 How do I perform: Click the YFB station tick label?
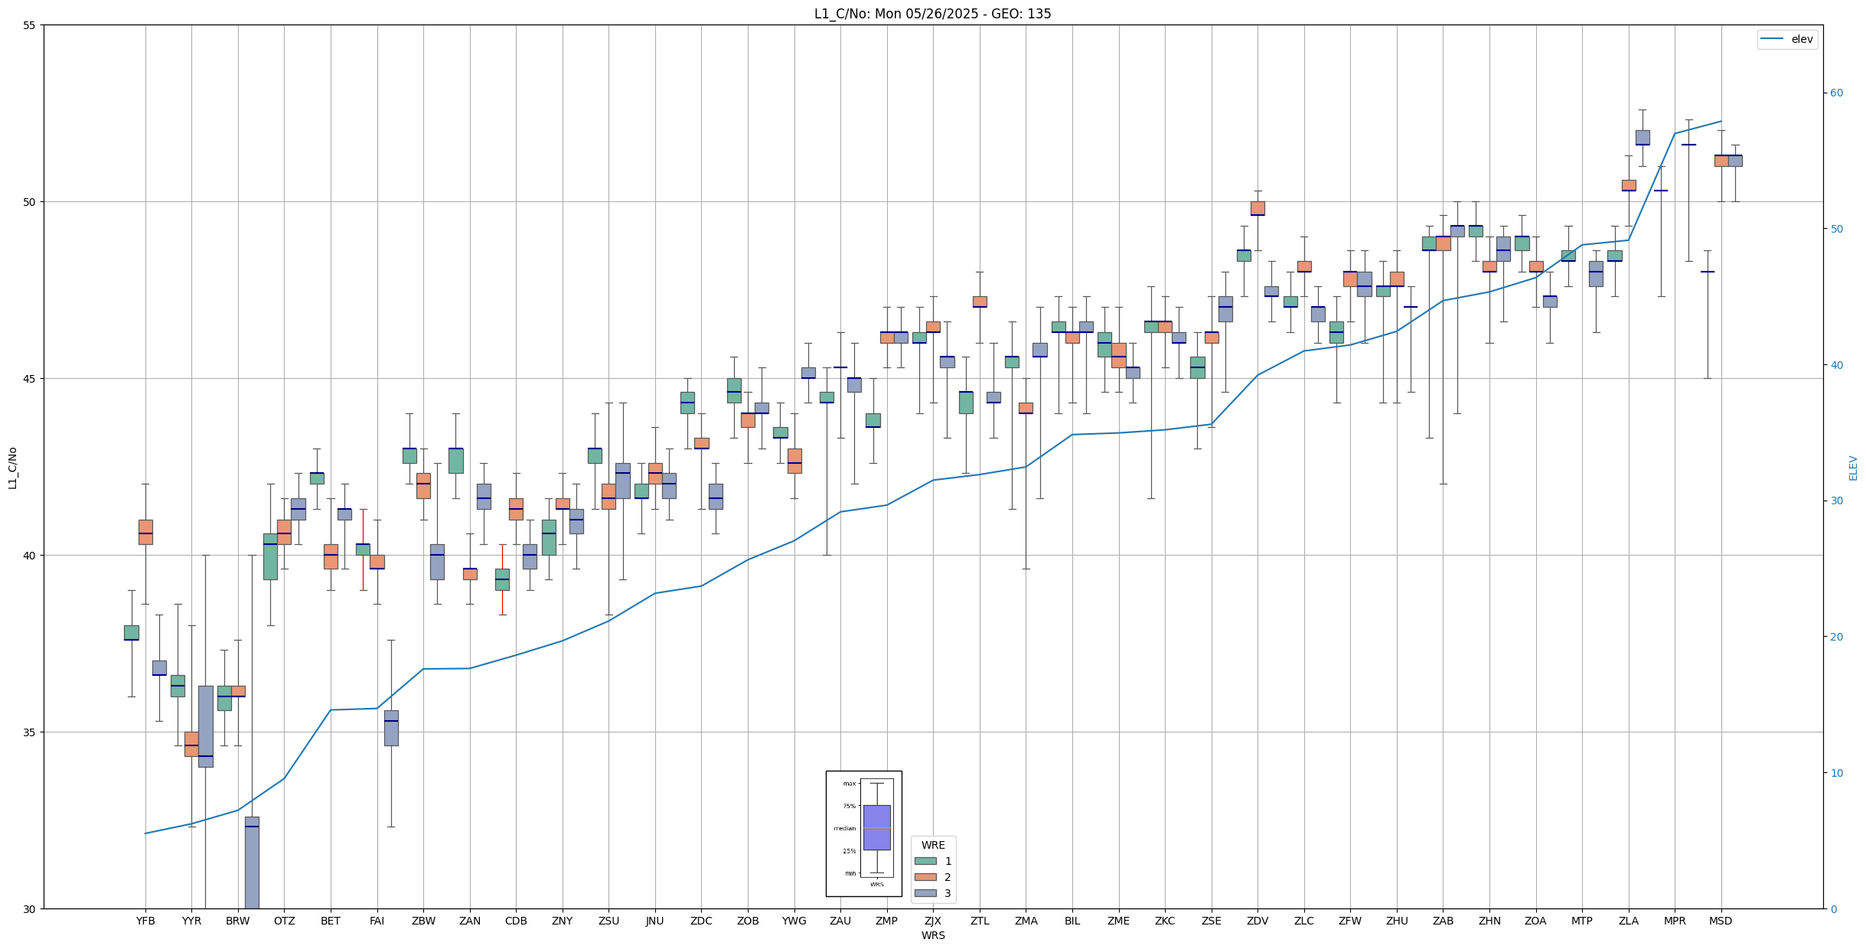coord(145,921)
